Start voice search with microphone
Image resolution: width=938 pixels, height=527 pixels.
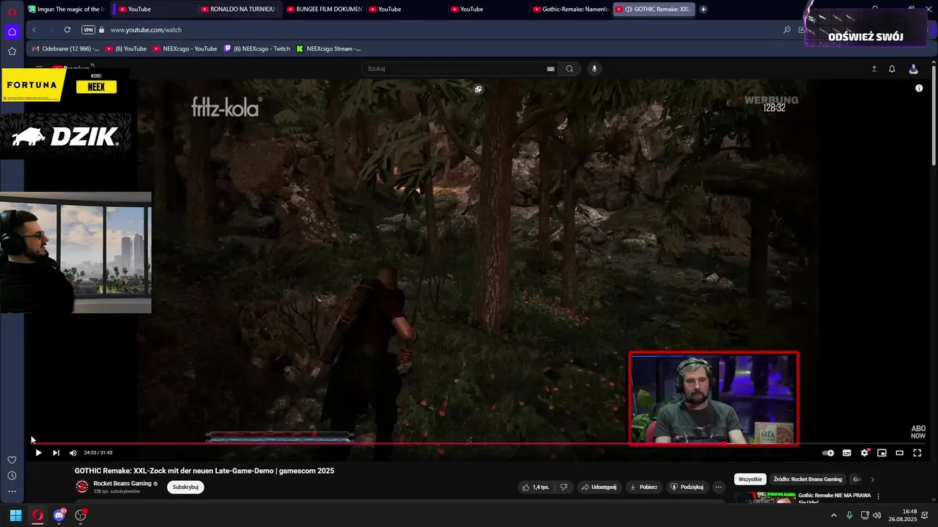(x=594, y=69)
